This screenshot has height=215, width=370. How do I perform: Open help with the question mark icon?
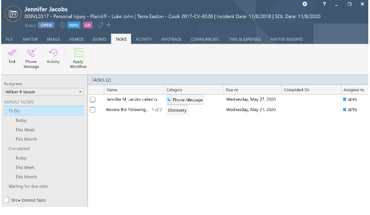coord(324,4)
